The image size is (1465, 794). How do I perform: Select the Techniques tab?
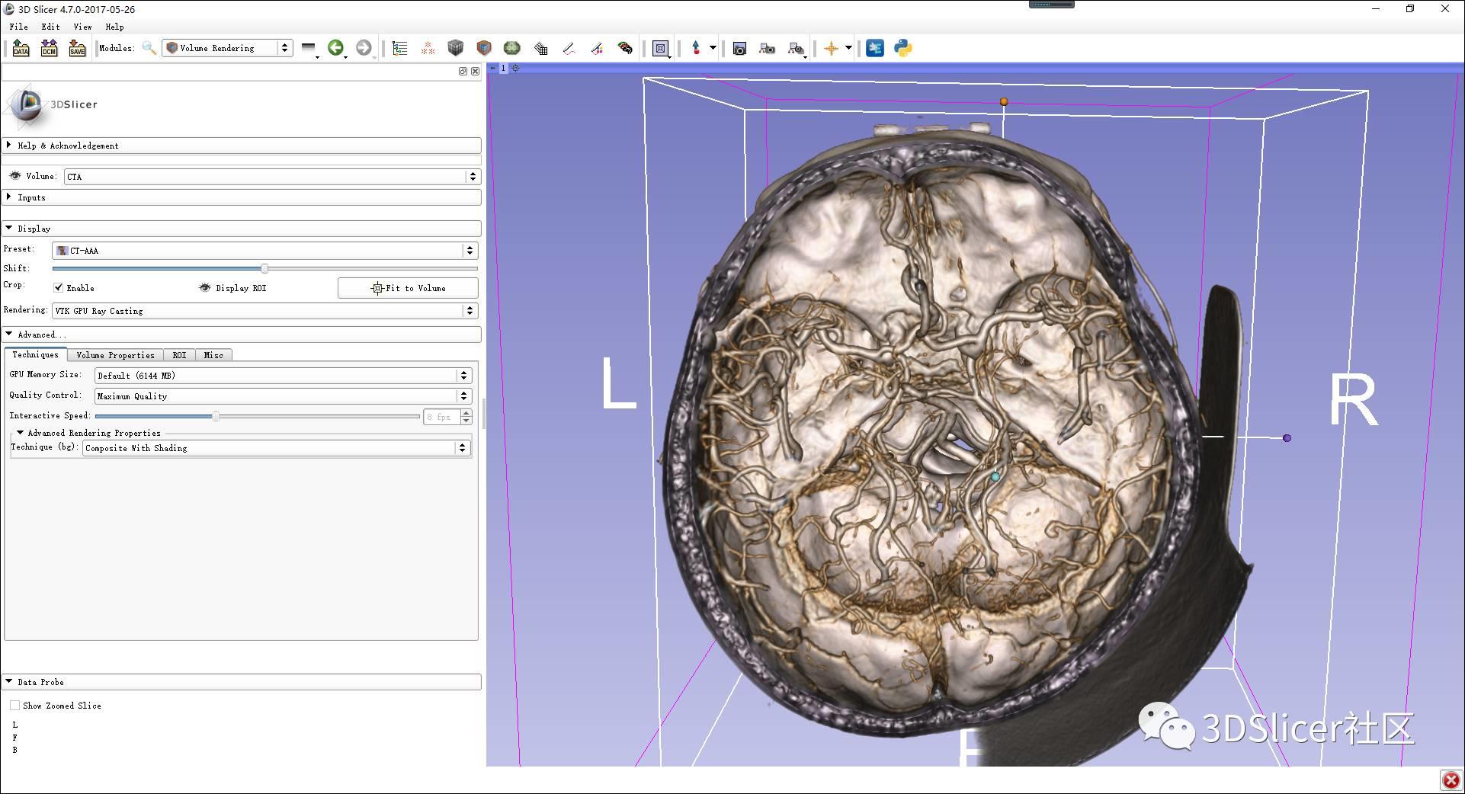(x=35, y=354)
